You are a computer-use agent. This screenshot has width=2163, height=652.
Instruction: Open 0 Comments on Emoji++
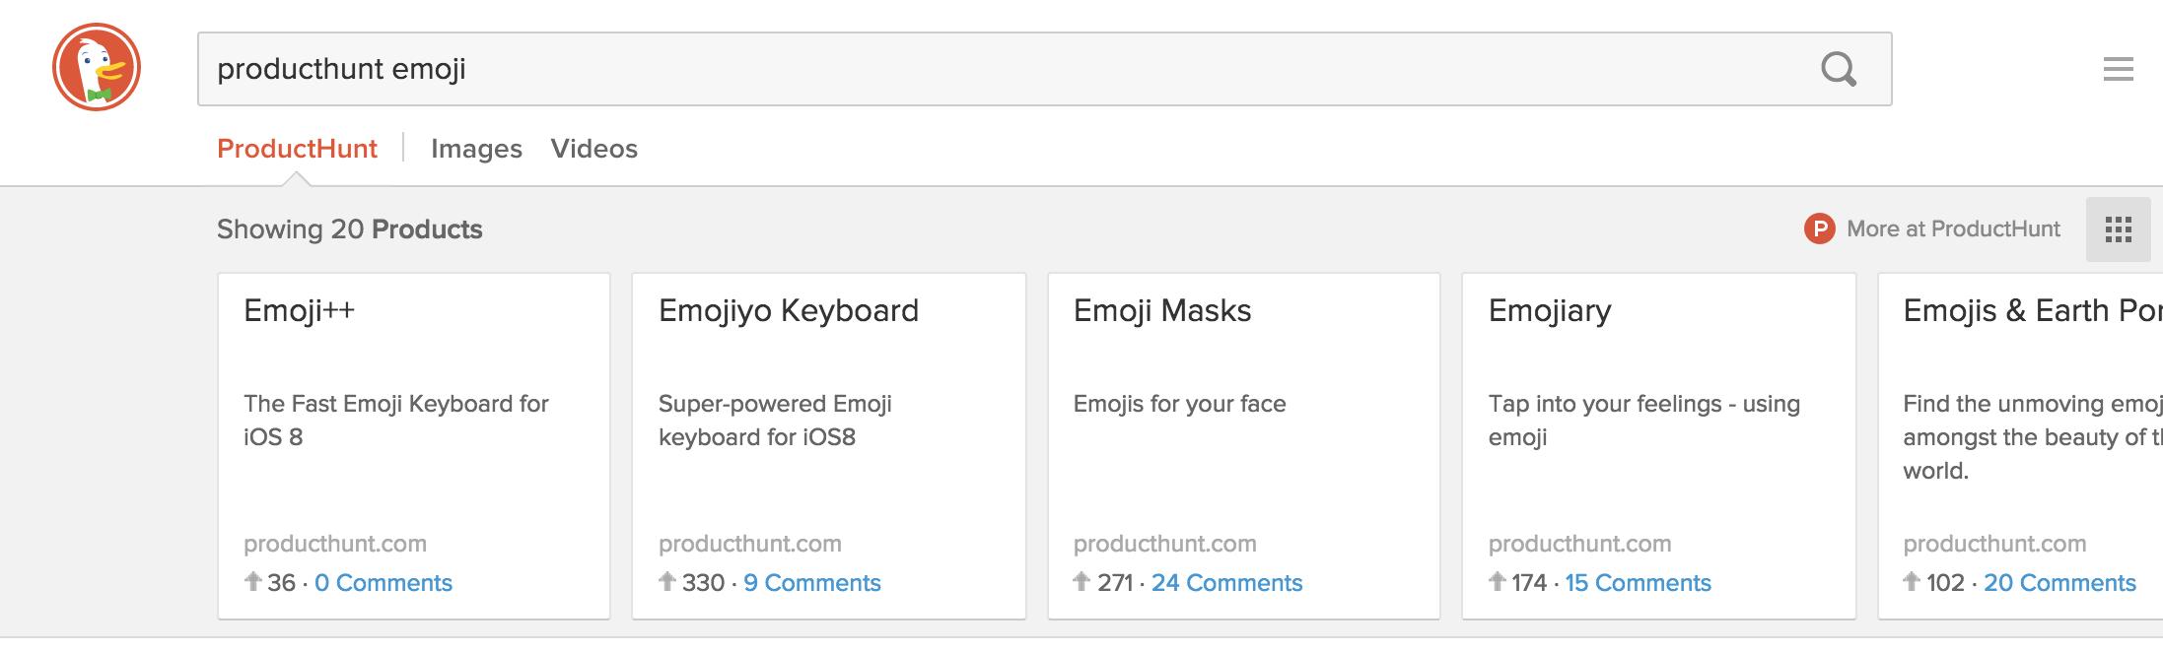click(x=384, y=583)
